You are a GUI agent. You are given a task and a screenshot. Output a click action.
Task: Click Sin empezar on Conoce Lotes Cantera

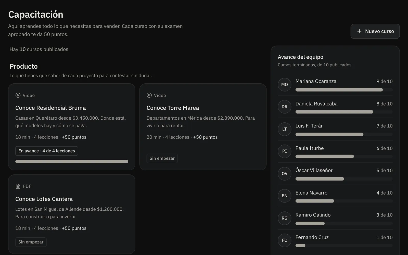(31, 242)
